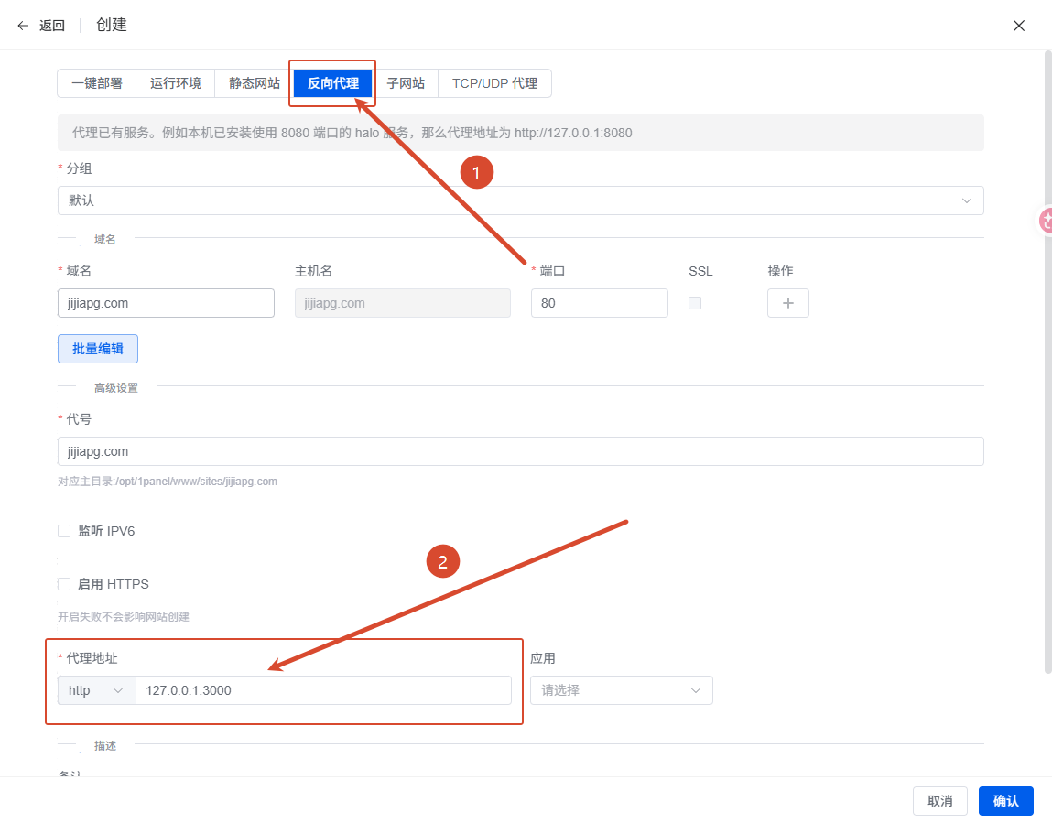Enable the SSL checkbox for port 80
The height and width of the screenshot is (834, 1052).
[695, 303]
